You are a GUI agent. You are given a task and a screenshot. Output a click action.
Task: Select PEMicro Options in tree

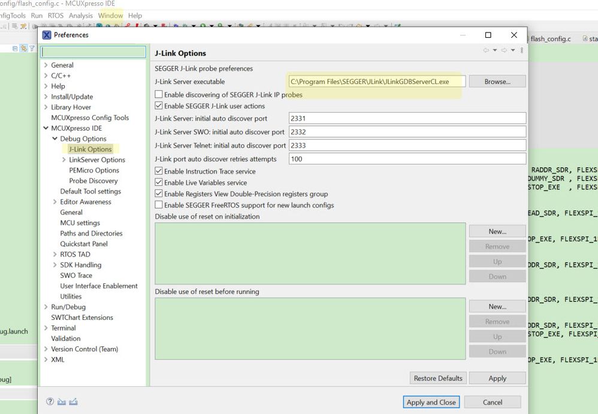(94, 170)
